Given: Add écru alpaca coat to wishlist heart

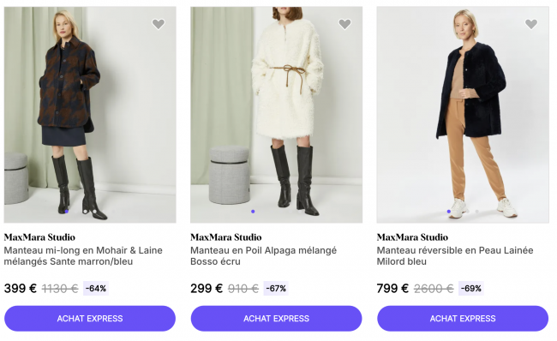Looking at the screenshot, I should [x=344, y=24].
